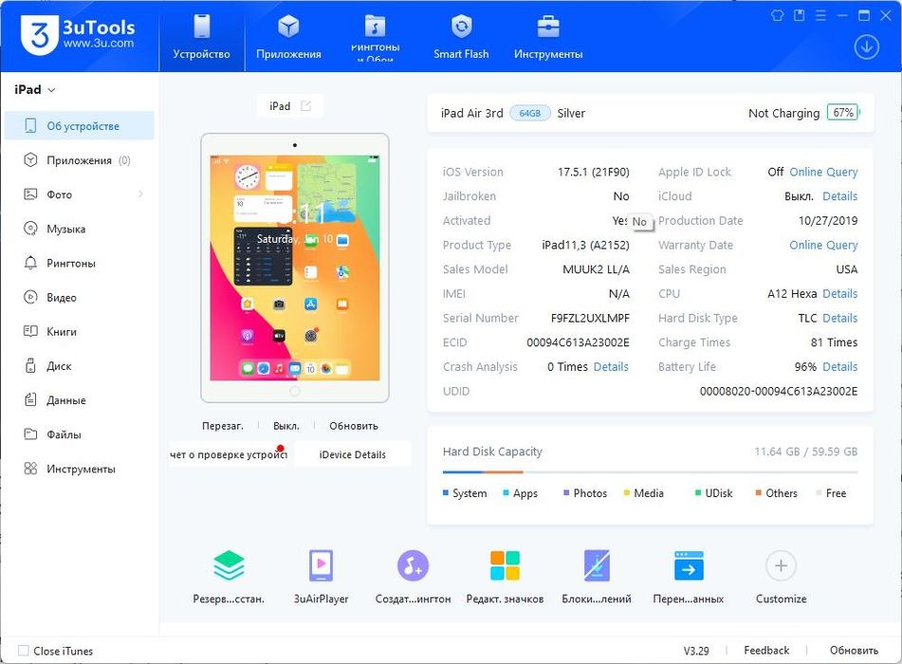Click the Книги sidebar icon
The image size is (902, 664).
tap(30, 331)
